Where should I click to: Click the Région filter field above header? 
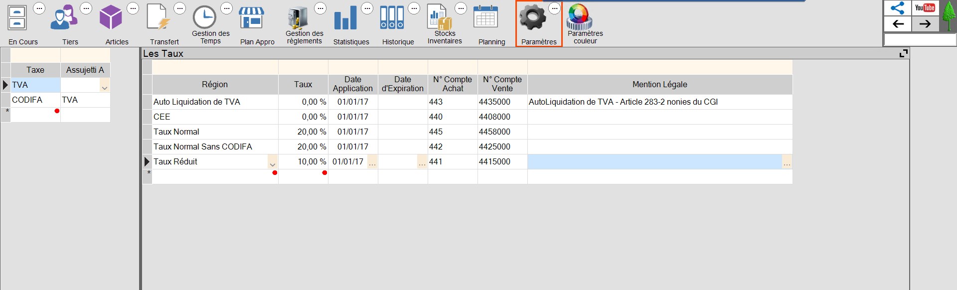pyautogui.click(x=215, y=67)
